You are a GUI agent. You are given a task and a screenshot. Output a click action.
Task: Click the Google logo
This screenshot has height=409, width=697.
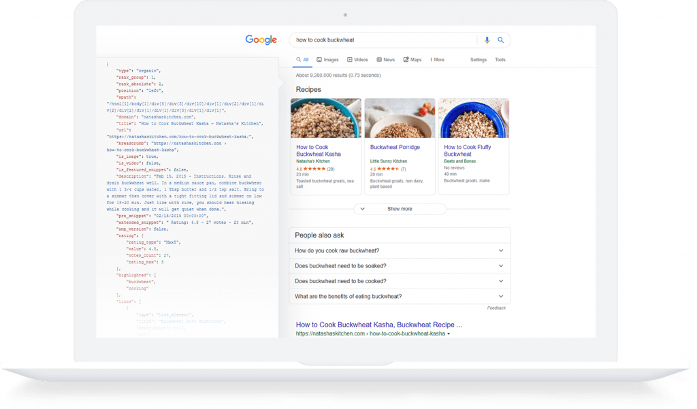[x=261, y=39]
